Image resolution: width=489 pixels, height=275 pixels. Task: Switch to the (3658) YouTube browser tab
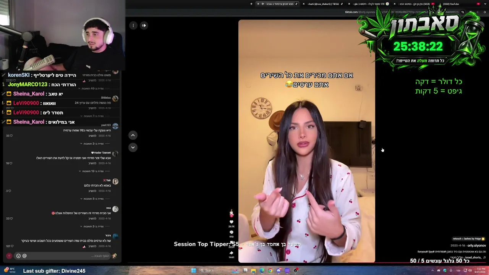[x=414, y=4]
